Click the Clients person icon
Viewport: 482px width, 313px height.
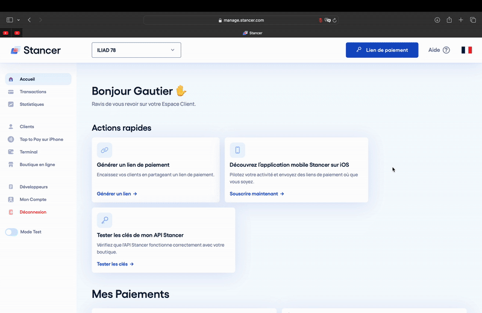point(11,126)
